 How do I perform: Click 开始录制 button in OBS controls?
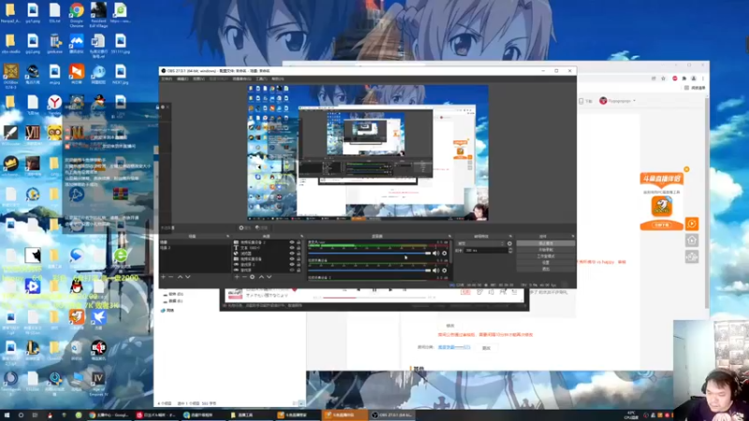click(x=546, y=250)
